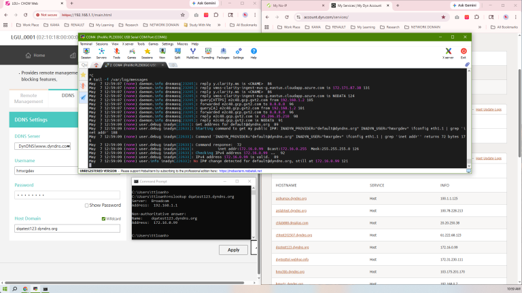The height and width of the screenshot is (293, 522).
Task: Click the Password input field
Action: click(x=67, y=195)
